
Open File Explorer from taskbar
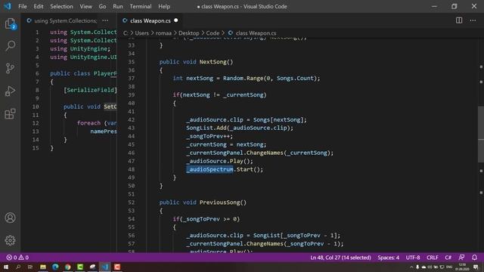point(43,267)
